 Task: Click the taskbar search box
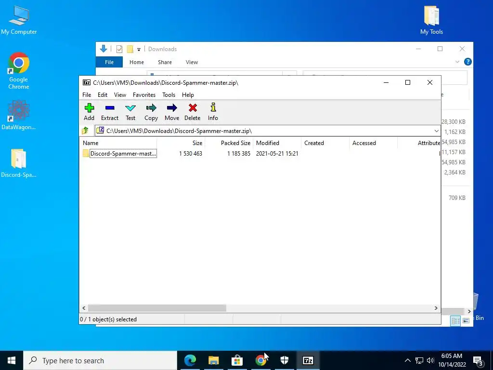[100, 360]
